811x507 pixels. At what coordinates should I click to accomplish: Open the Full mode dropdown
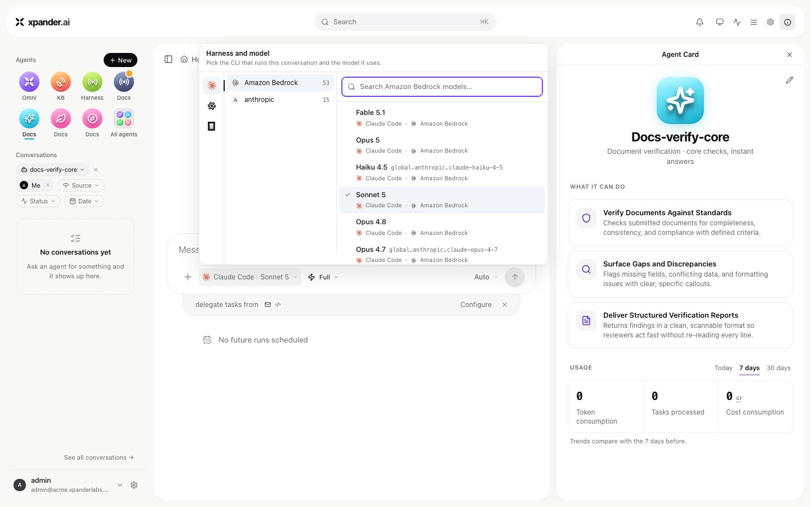point(323,277)
